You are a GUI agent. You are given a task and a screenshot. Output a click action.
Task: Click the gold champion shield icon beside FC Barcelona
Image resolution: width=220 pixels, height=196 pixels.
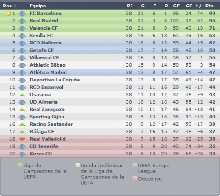click(9, 14)
